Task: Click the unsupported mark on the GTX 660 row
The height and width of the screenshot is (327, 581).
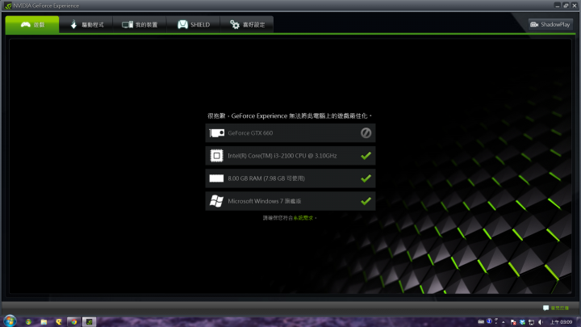Action: [x=366, y=132]
